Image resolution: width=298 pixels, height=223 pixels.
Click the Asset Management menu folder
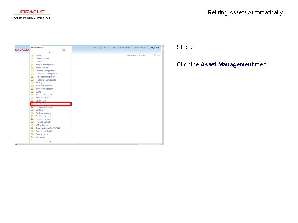[x=50, y=104]
